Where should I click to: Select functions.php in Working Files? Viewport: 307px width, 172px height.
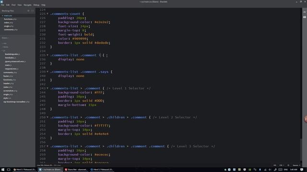(x=10, y=19)
